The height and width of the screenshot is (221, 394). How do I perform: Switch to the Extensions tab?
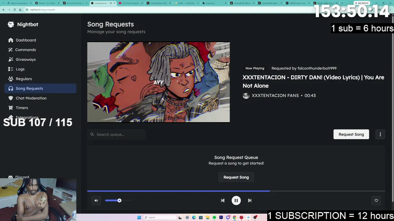(214, 3)
